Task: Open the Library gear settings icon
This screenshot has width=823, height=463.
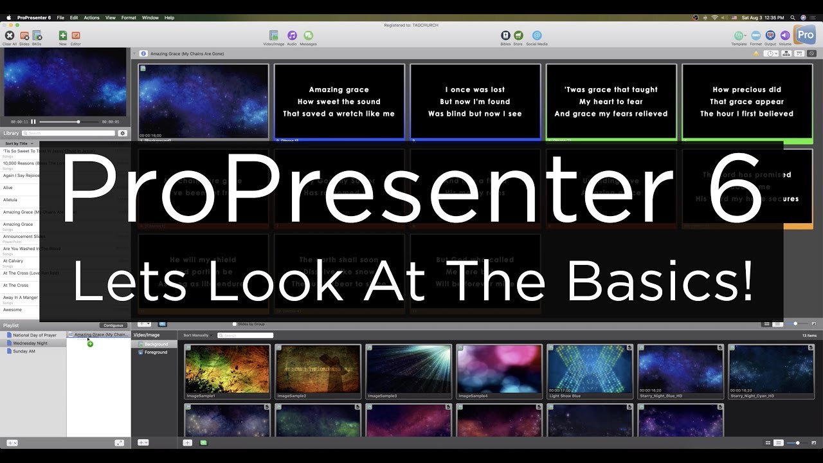Action: click(122, 133)
